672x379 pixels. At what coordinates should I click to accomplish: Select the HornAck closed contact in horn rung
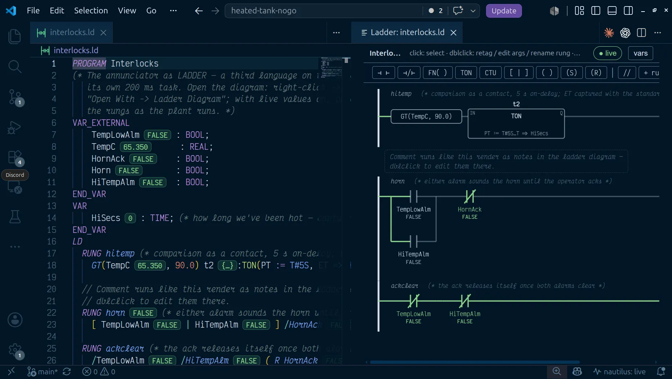(x=470, y=196)
